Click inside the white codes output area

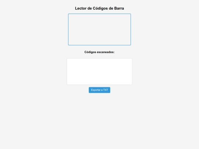tap(99, 72)
